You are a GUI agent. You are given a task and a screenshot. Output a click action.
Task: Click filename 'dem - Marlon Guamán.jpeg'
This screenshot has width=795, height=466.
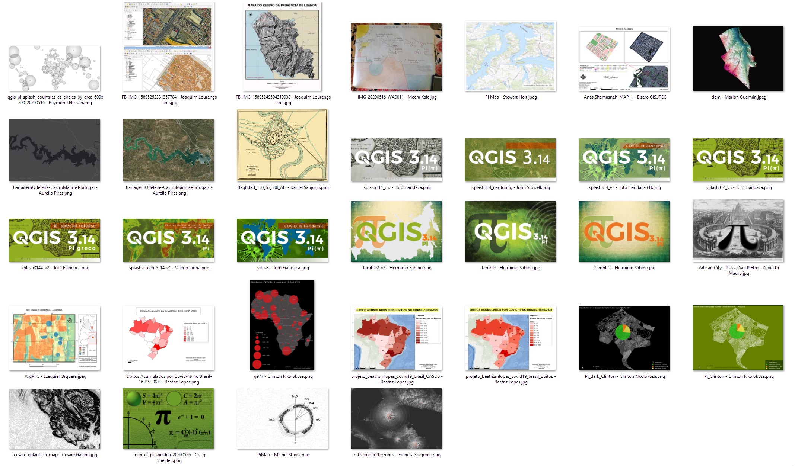point(739,97)
